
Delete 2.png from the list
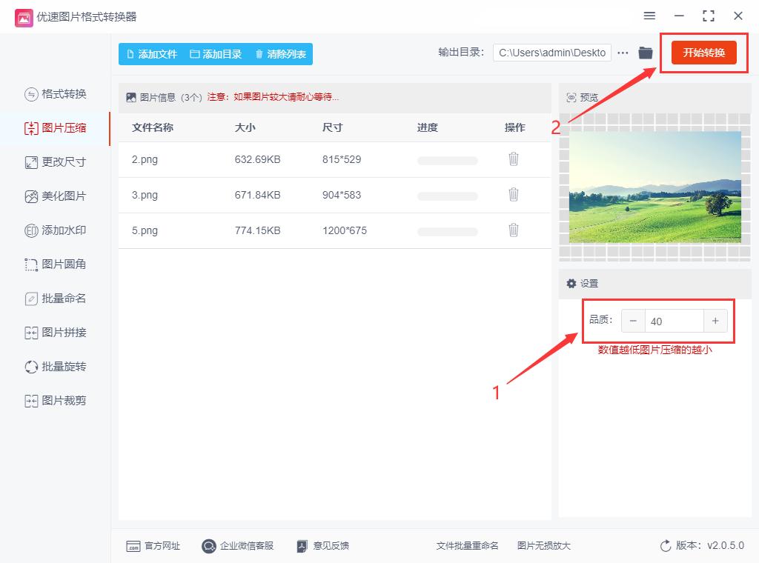click(x=514, y=159)
